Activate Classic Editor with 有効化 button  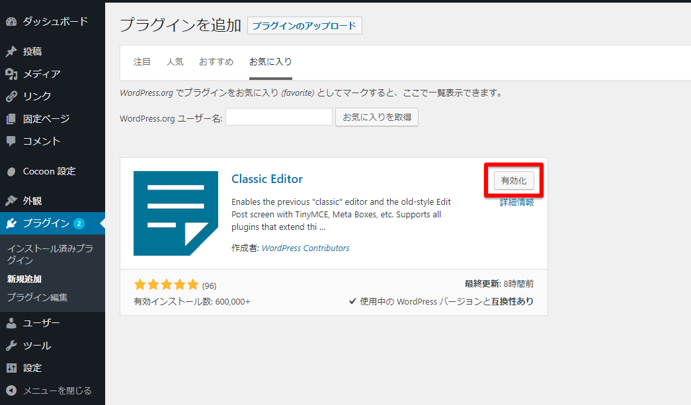pos(514,181)
